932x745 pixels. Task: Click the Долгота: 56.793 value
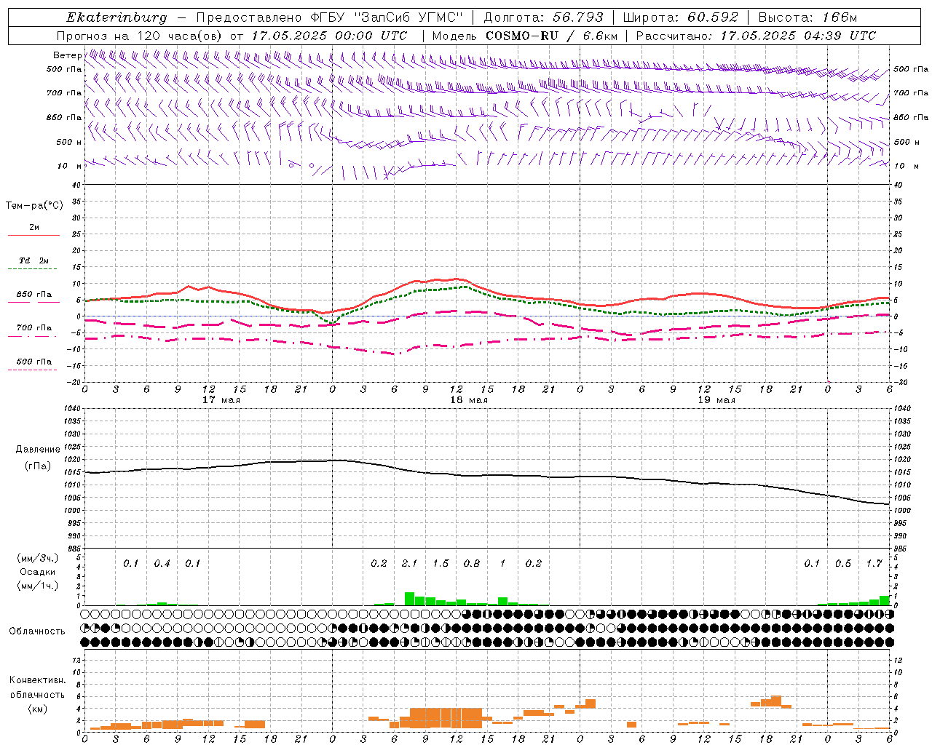tap(543, 17)
